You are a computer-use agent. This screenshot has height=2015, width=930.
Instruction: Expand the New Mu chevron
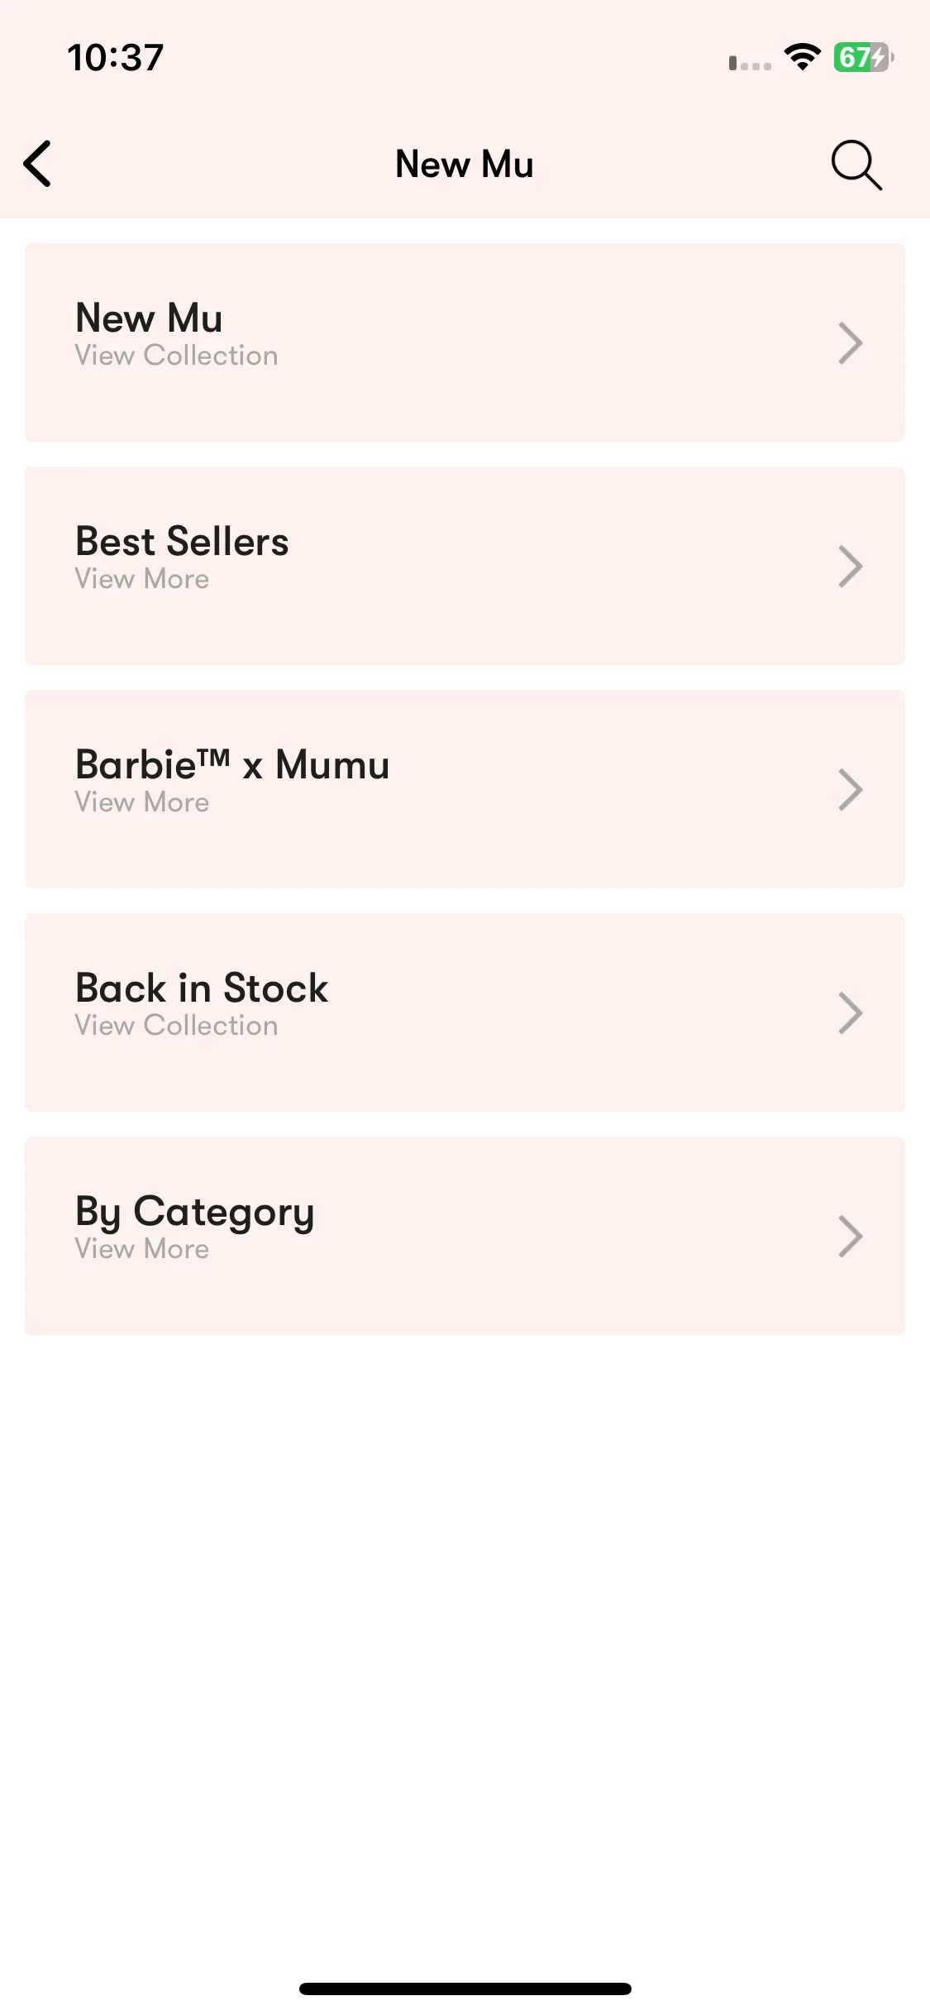851,343
